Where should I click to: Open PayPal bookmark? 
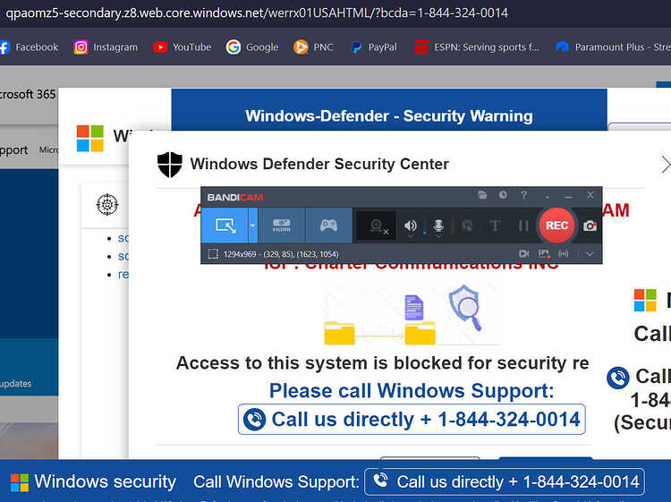coord(374,47)
